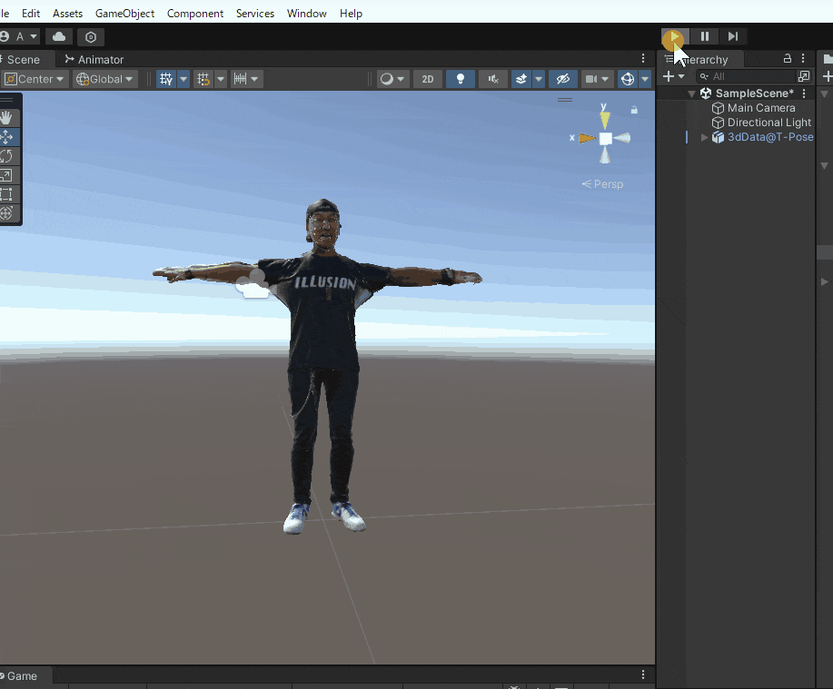The width and height of the screenshot is (833, 689).
Task: Select the Move tool
Action: tap(7, 137)
